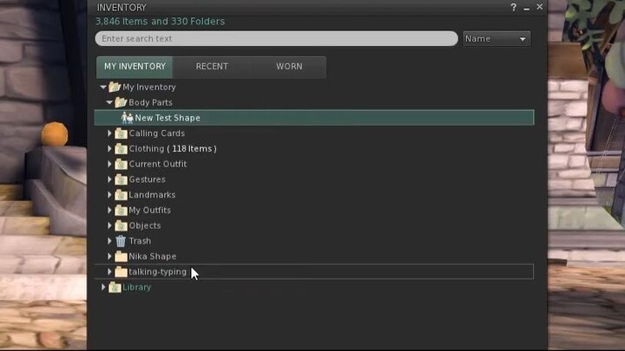This screenshot has width=625, height=351.
Task: Expand the Gestures folder
Action: tap(109, 179)
